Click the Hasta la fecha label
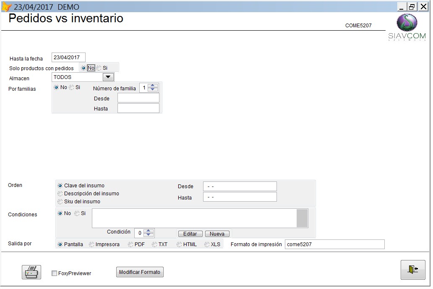 pos(26,59)
